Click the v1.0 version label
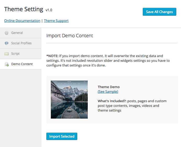This screenshot has height=147, width=181. tap(49, 10)
